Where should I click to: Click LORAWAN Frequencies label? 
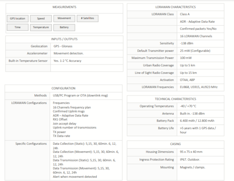click(158, 87)
